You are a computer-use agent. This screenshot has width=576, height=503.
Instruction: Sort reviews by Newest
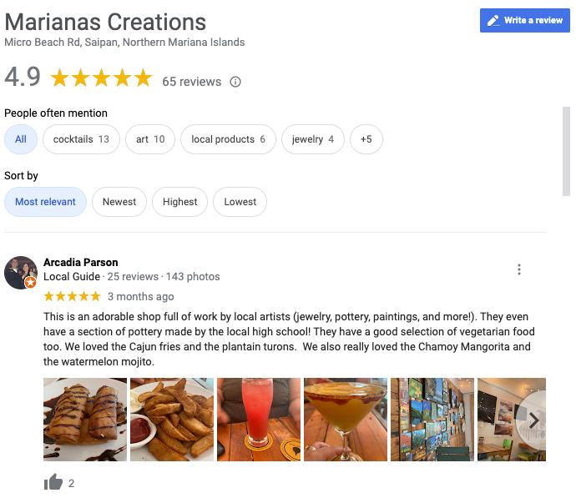click(119, 202)
